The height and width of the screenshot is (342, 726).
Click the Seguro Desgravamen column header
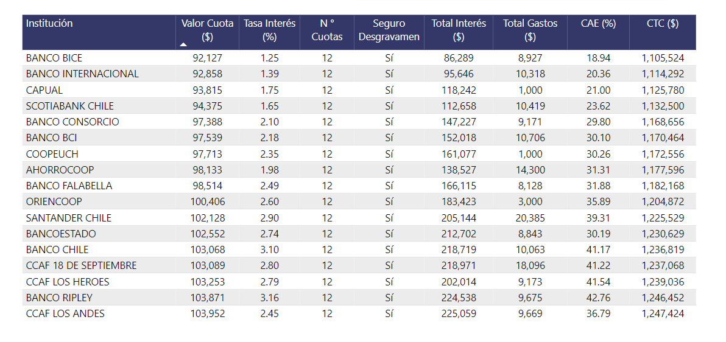click(389, 30)
